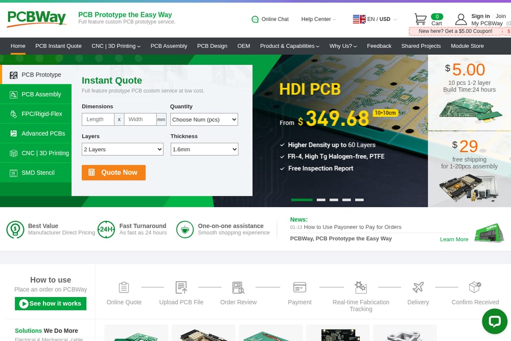Expand the Help Center menu
Image resolution: width=511 pixels, height=341 pixels.
coord(318,19)
